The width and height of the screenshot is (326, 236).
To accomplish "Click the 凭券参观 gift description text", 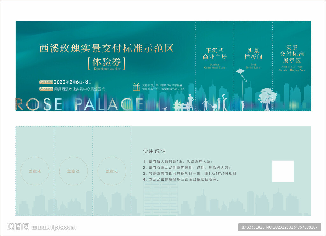I will click(163, 87).
